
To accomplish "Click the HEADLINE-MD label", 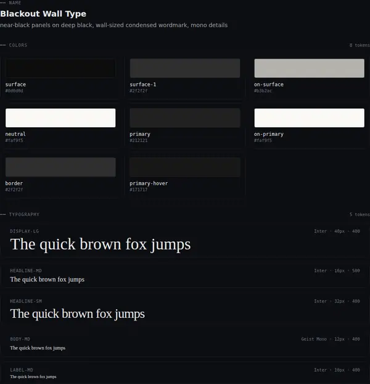I will click(x=26, y=270).
